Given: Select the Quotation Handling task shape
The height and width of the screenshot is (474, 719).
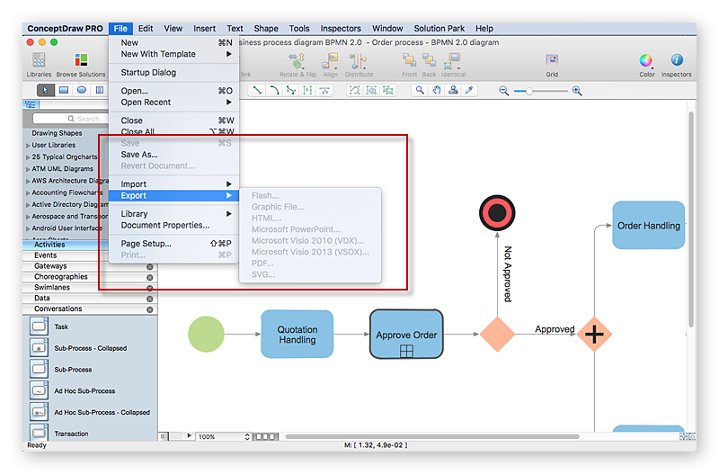Looking at the screenshot, I should (297, 335).
